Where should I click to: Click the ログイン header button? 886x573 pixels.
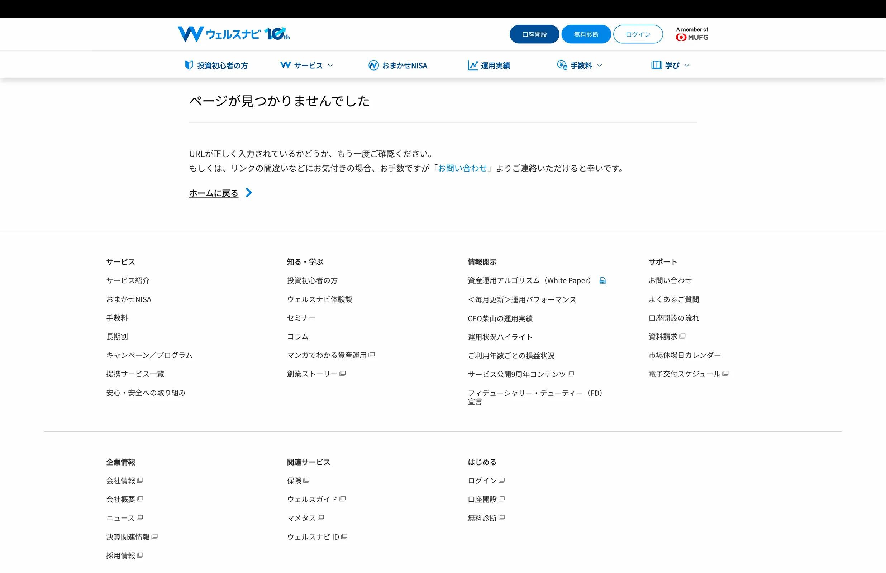[x=638, y=34]
